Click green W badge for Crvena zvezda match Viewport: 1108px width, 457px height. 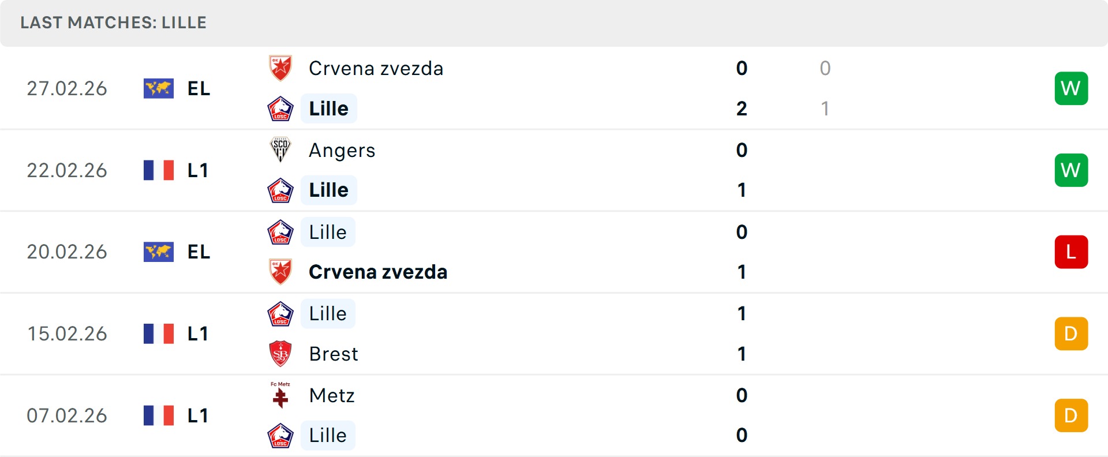pos(1071,88)
